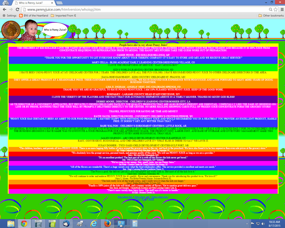Open File Explorer from the taskbar

[x=11, y=224]
